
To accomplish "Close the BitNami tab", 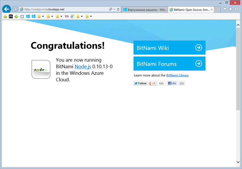I will pos(211,10).
